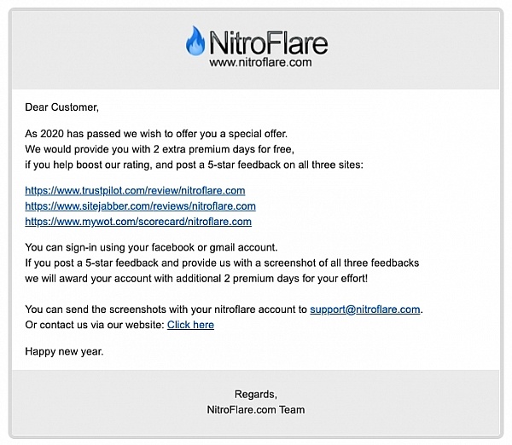Open the Trustpilot review link
This screenshot has width=512, height=445.
(135, 190)
